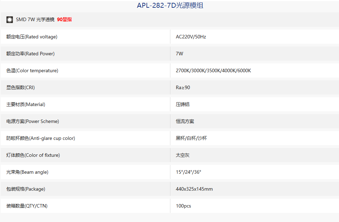Select the 显色指数(CRI) label

[x=20, y=87]
